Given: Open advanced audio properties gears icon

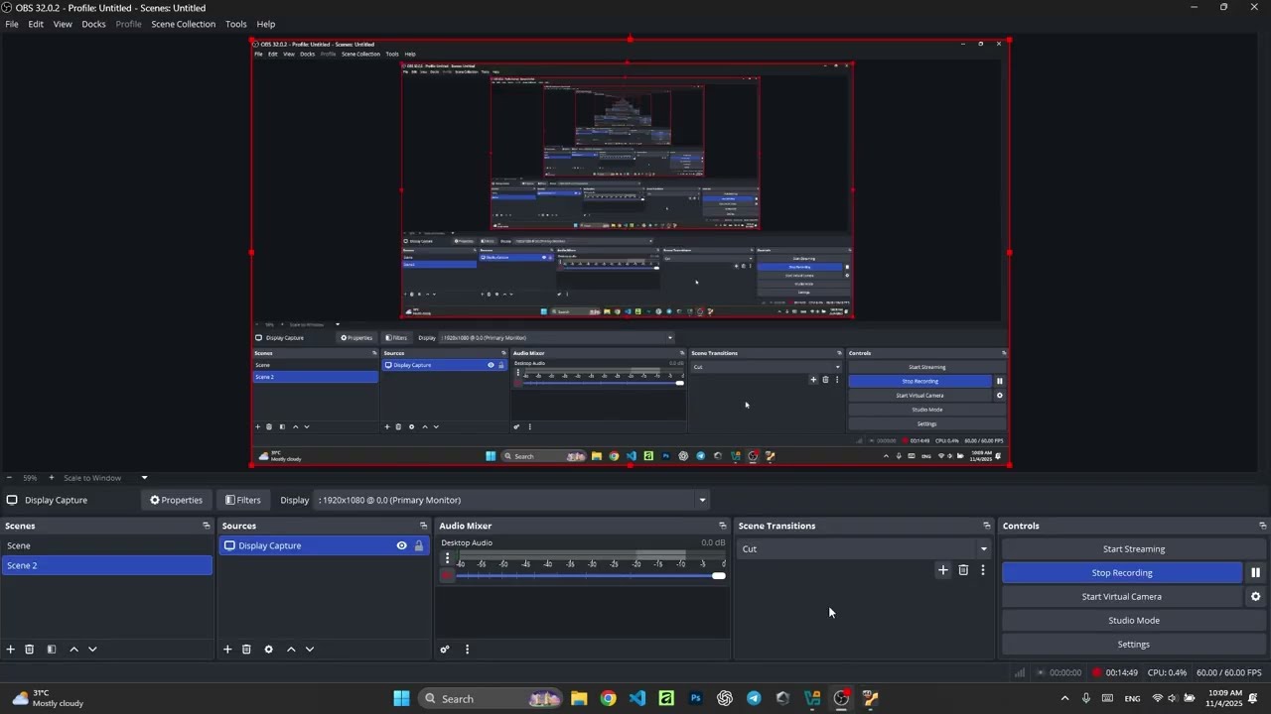Looking at the screenshot, I should click(445, 650).
